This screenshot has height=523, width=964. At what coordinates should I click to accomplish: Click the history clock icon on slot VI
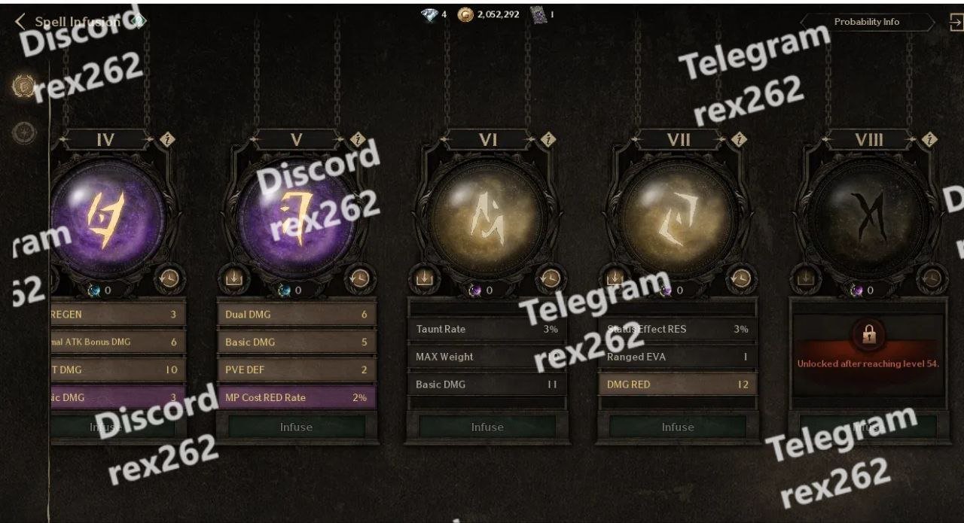(550, 278)
